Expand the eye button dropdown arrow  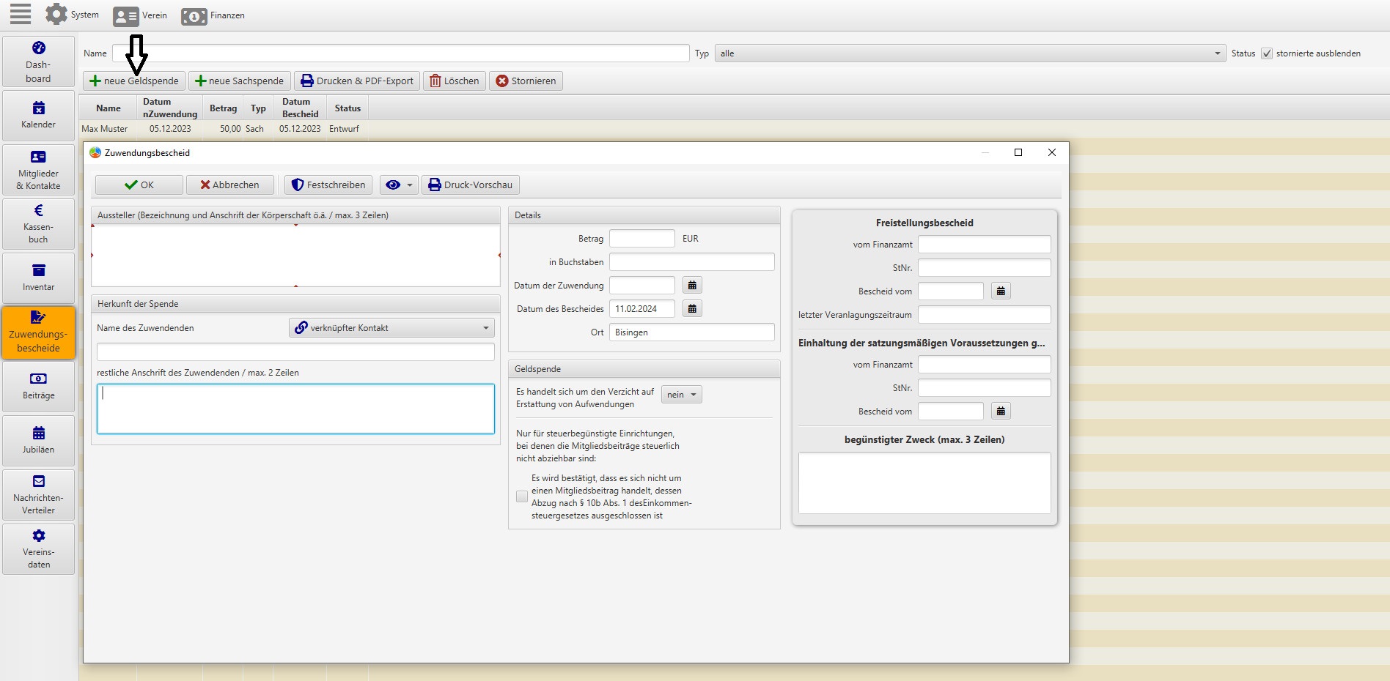pos(410,185)
